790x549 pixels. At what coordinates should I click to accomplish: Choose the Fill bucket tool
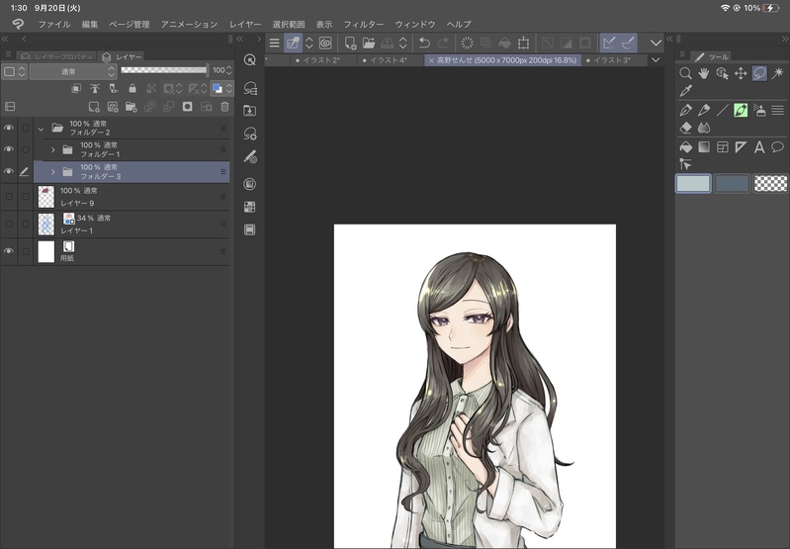pos(685,147)
